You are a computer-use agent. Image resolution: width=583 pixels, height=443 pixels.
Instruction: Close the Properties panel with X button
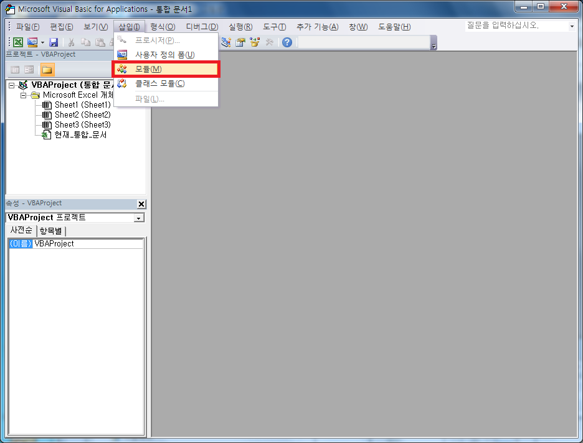click(x=141, y=204)
